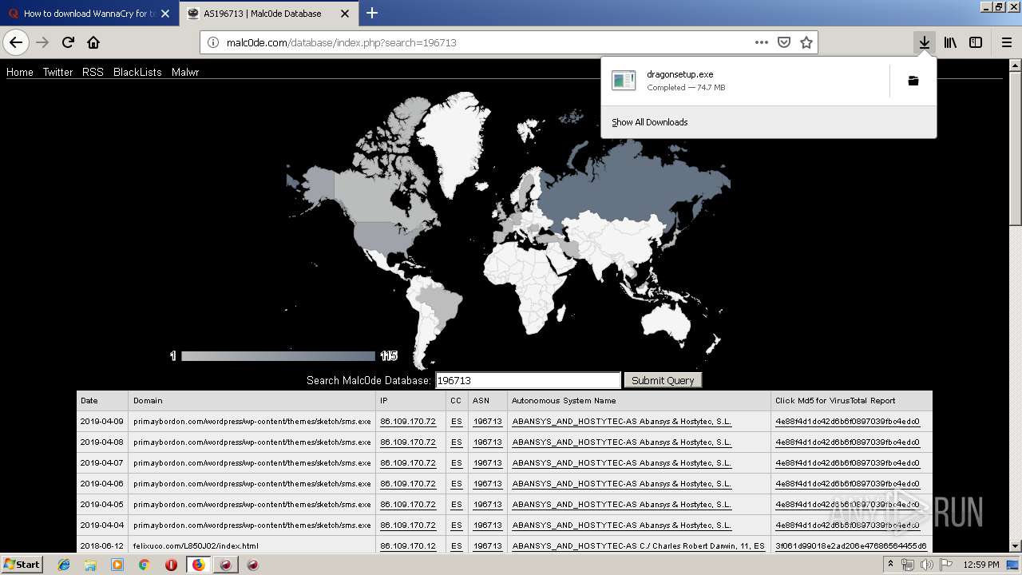Screen dimensions: 1022x575
Task: Open Action Center flag in system tray
Action: pyautogui.click(x=944, y=565)
